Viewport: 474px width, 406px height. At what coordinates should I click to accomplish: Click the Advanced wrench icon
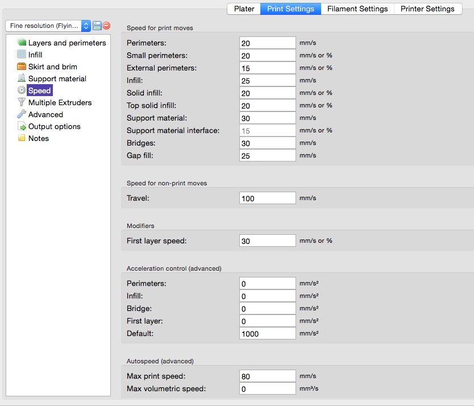coord(22,114)
